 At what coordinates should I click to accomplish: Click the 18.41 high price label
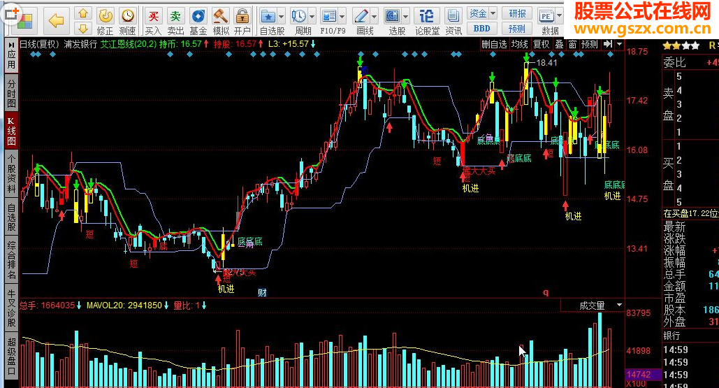pos(546,63)
